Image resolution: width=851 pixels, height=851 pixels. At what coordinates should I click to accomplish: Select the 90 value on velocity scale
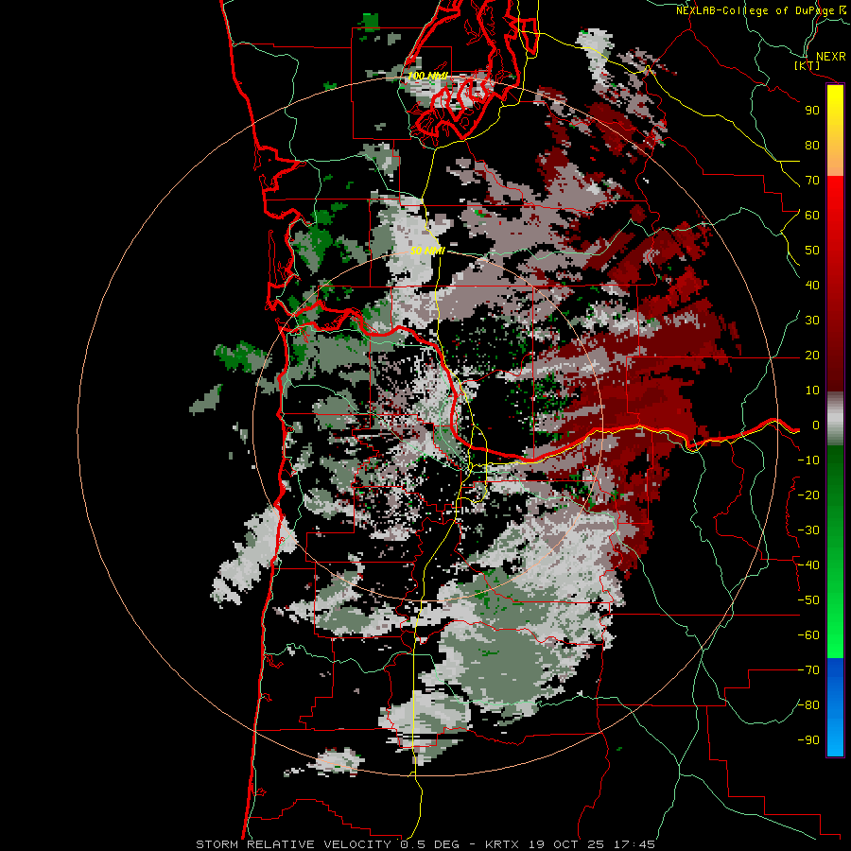coord(812,111)
